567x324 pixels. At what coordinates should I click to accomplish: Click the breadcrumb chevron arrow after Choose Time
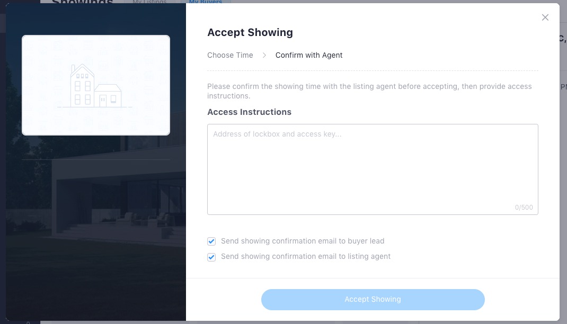pos(264,55)
